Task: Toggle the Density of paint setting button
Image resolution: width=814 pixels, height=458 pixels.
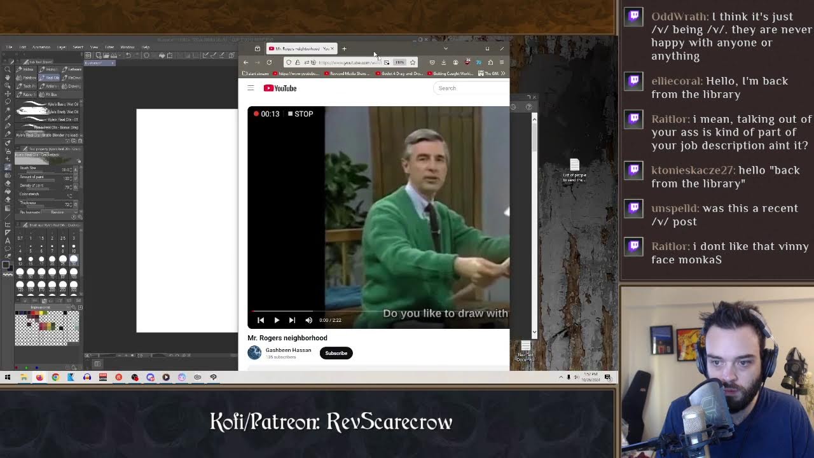Action: [76, 187]
